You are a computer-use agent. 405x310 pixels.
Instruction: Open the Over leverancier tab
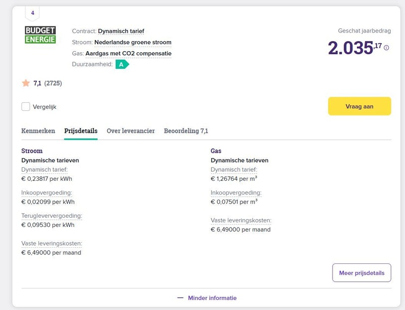coord(131,131)
